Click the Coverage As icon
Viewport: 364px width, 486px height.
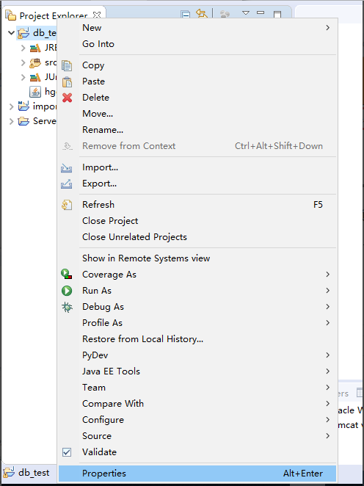click(x=67, y=275)
